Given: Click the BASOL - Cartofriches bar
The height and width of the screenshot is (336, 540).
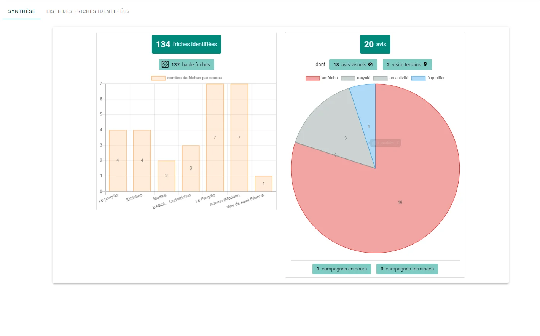Looking at the screenshot, I should 191,168.
